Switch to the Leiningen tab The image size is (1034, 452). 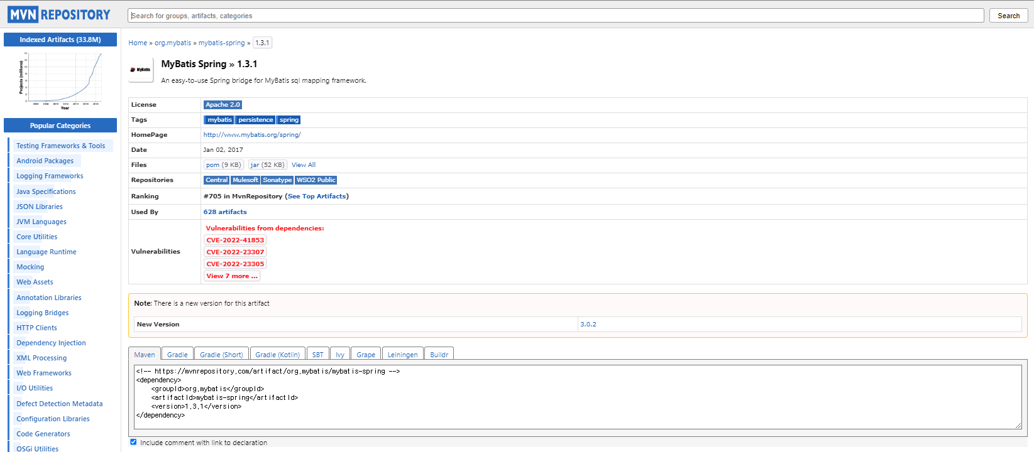click(402, 354)
